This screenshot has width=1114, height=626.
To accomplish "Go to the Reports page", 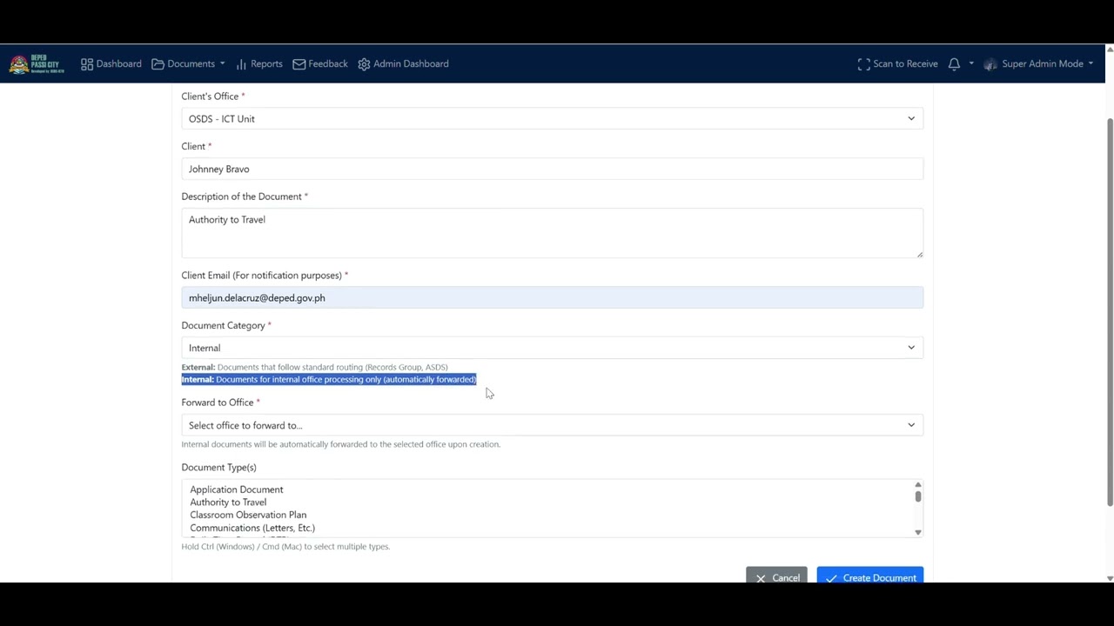I will click(259, 63).
